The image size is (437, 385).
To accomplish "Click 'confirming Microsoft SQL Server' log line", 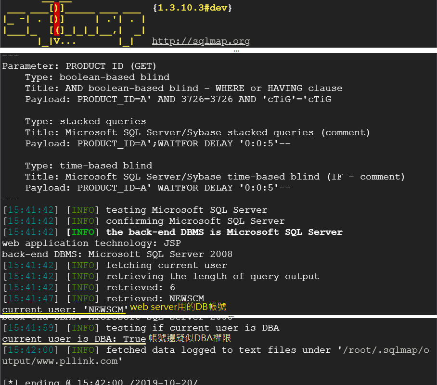I will pos(144,221).
